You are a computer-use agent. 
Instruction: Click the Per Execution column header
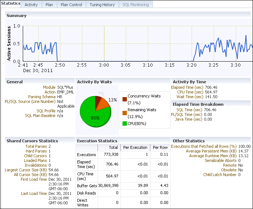135,147
